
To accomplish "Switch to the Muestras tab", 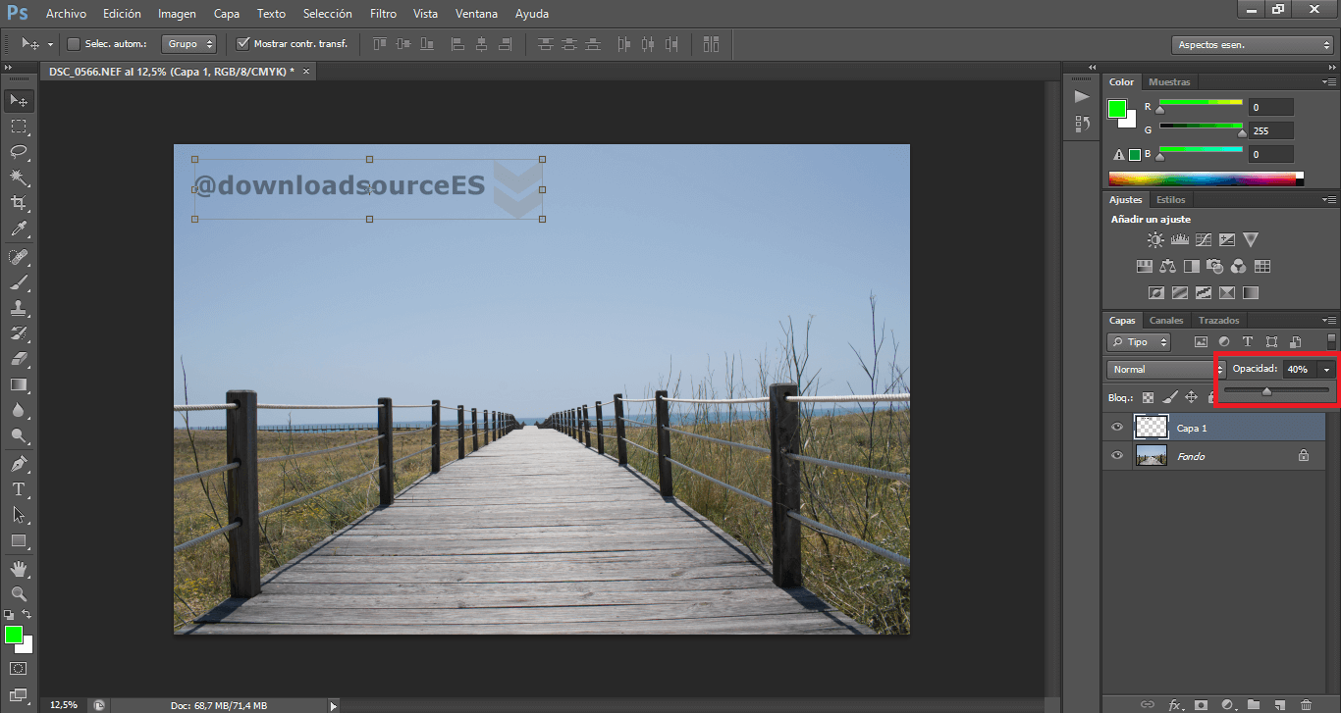I will [x=1169, y=82].
